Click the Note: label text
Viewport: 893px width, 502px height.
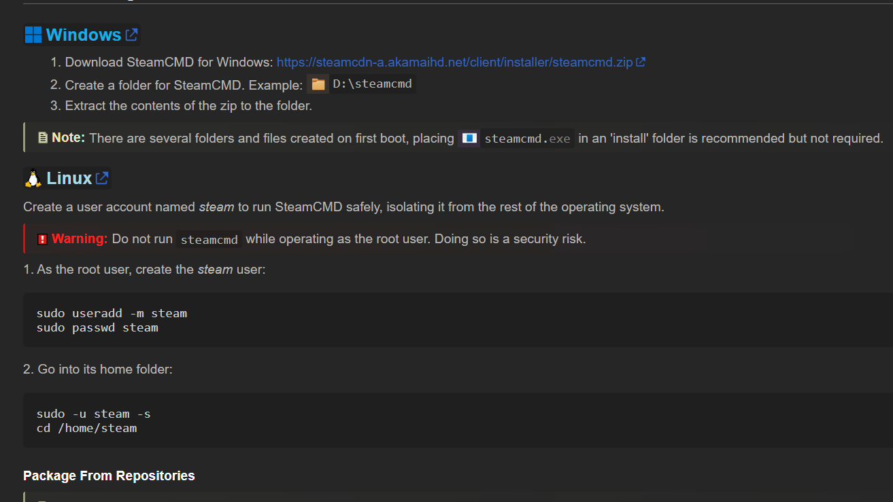68,138
